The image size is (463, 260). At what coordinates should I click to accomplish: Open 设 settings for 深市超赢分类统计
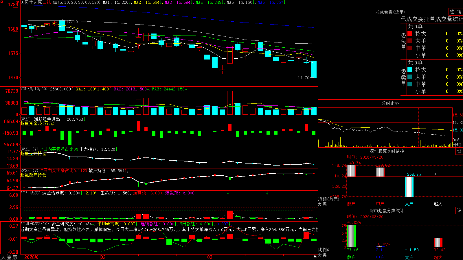coord(459,211)
